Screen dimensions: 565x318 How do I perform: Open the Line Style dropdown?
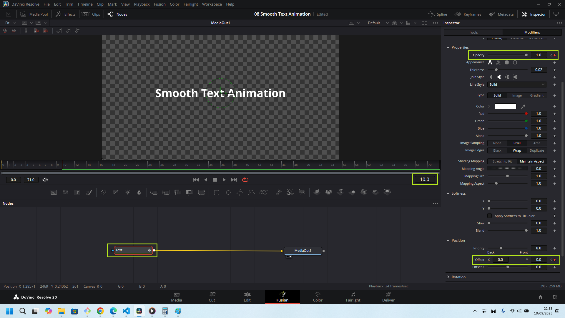click(517, 85)
